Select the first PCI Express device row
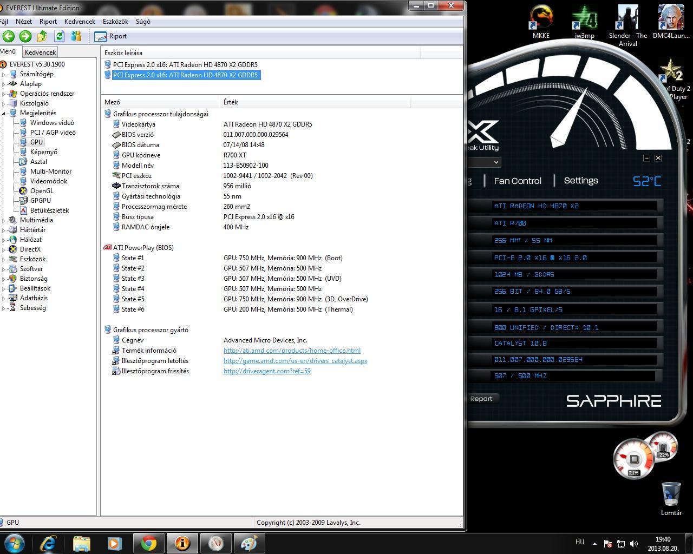The height and width of the screenshot is (554, 693). [x=185, y=65]
